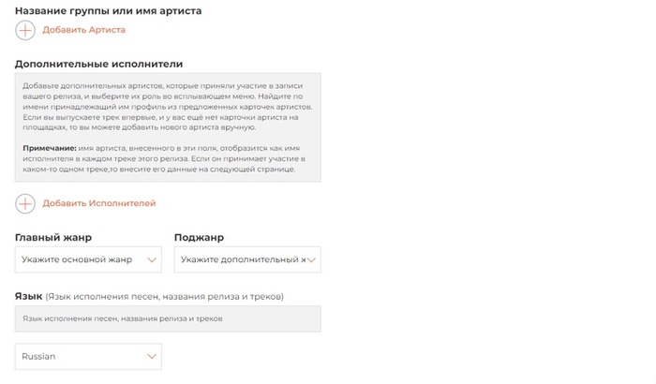Click the Добавить Исполнителей link text
This screenshot has width=656, height=384.
(99, 203)
